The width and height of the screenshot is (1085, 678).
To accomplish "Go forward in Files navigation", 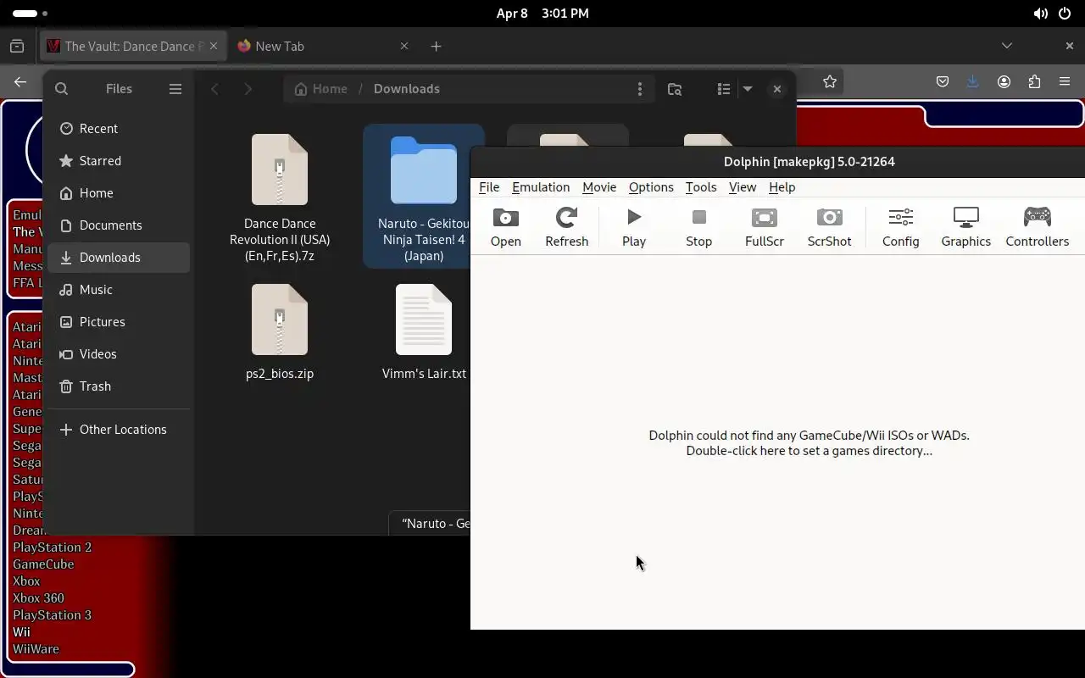I will point(248,89).
